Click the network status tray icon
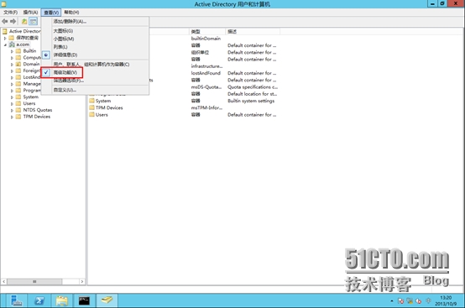Image resolution: width=465 pixels, height=308 pixels. pyautogui.click(x=410, y=301)
